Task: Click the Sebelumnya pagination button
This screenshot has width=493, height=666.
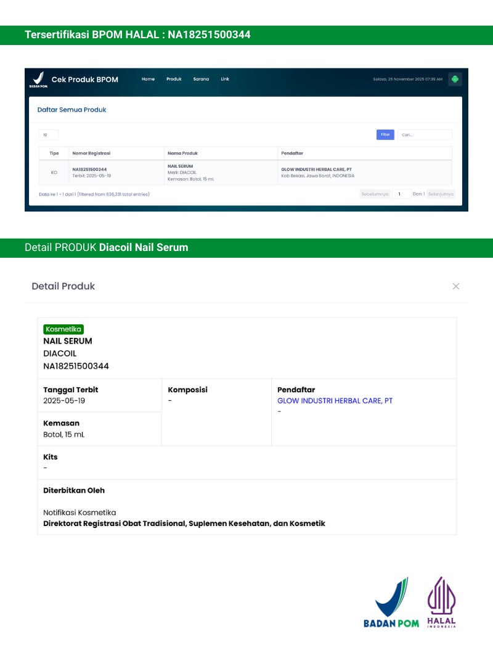Action: (x=375, y=194)
